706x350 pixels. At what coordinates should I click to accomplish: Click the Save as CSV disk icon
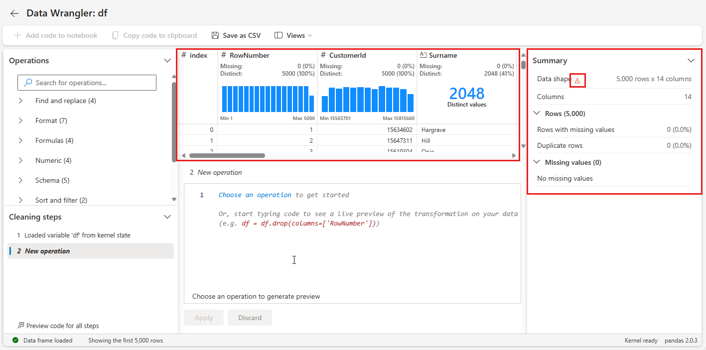(215, 35)
